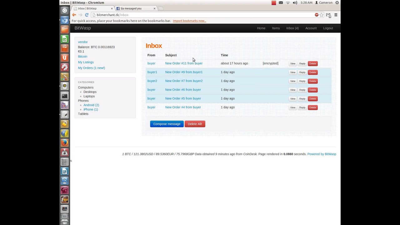Browse the iPhone (1) category
400x225 pixels.
point(91,109)
